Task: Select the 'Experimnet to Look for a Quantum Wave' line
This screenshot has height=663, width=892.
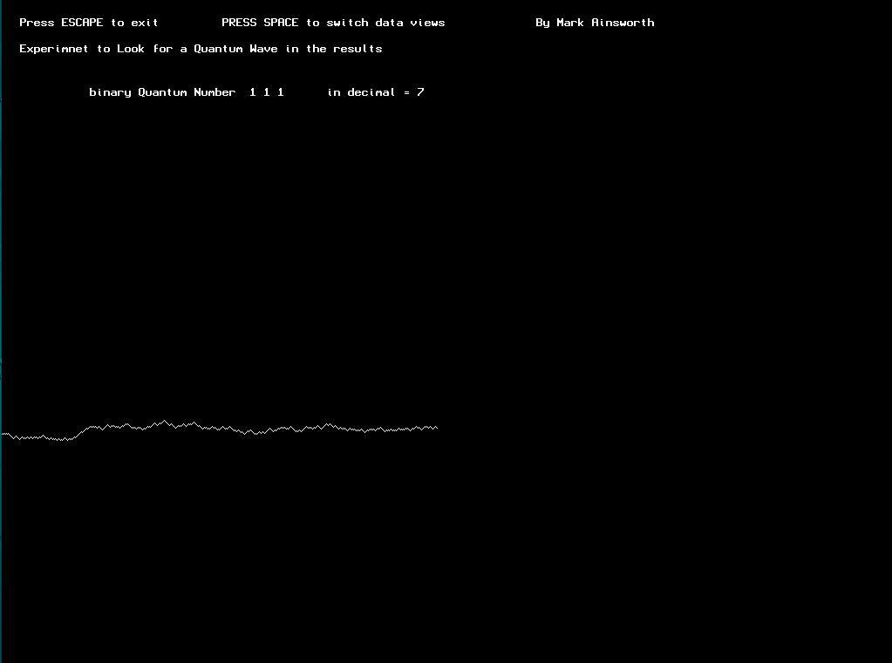Action: [201, 49]
